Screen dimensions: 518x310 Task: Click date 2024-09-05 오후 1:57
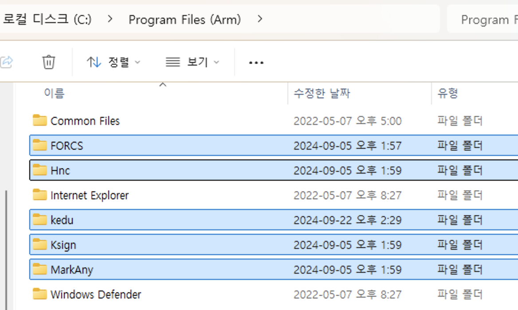pos(348,146)
